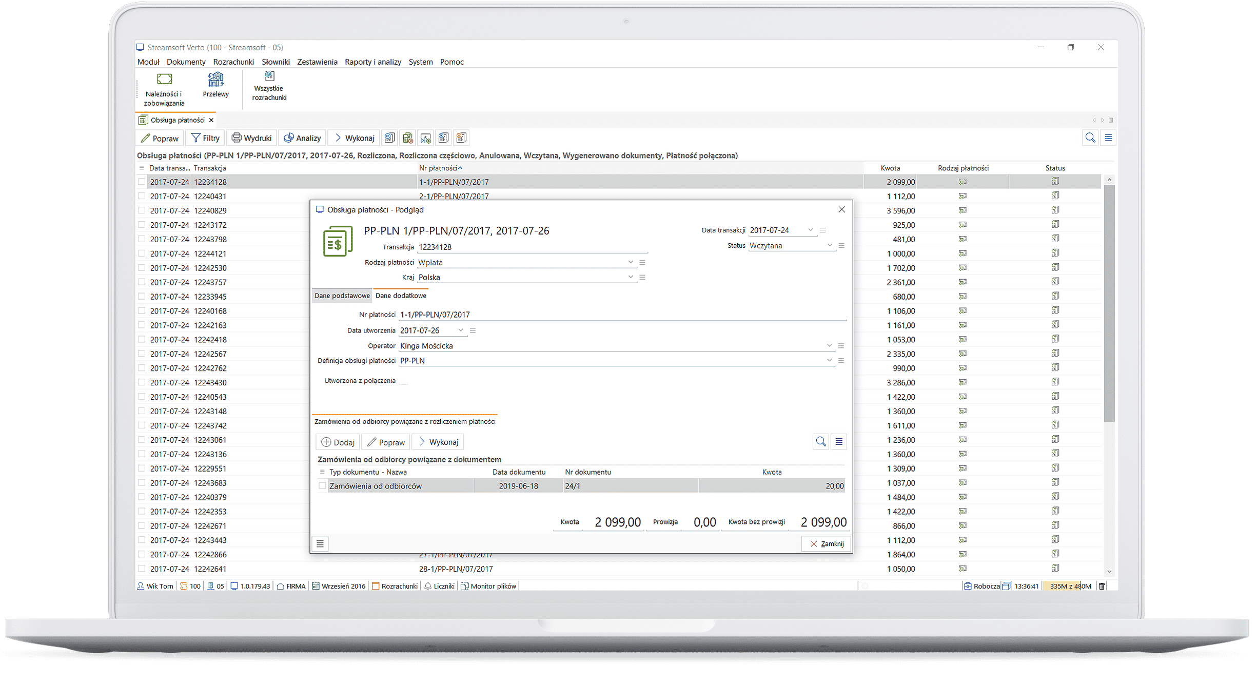Viewport: 1257px width, 684px height.
Task: Open hamburger menu in main list toolbar
Action: pos(1108,138)
